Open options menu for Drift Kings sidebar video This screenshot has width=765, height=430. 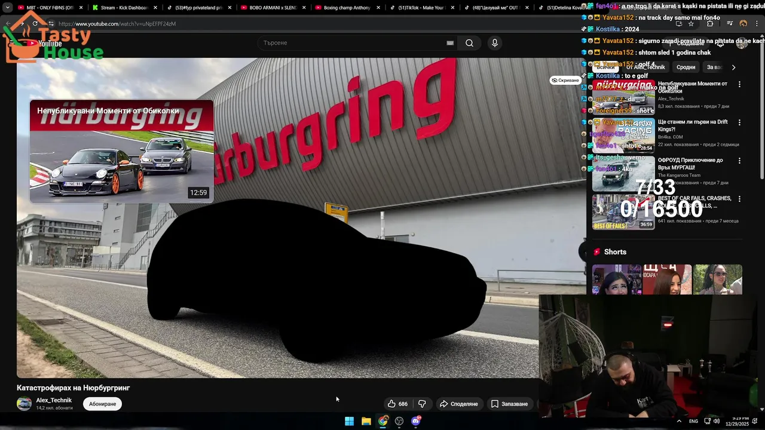coord(739,122)
